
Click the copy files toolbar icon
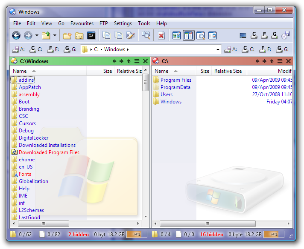(106, 36)
